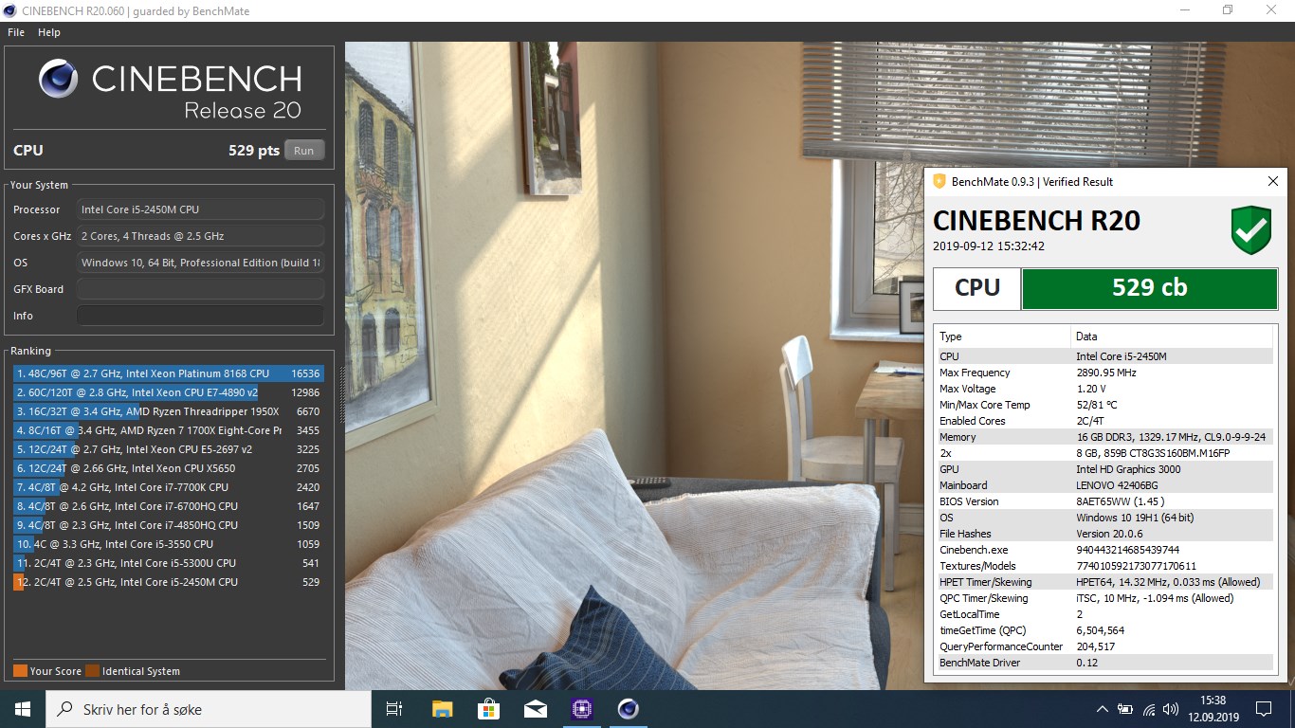
Task: Click the brown Identical System legend swatch
Action: click(92, 671)
